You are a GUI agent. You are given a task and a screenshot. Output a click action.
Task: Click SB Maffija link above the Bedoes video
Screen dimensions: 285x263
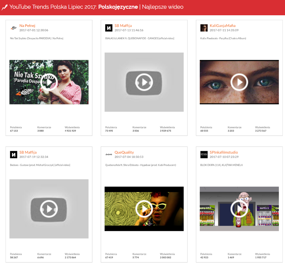tap(28, 152)
